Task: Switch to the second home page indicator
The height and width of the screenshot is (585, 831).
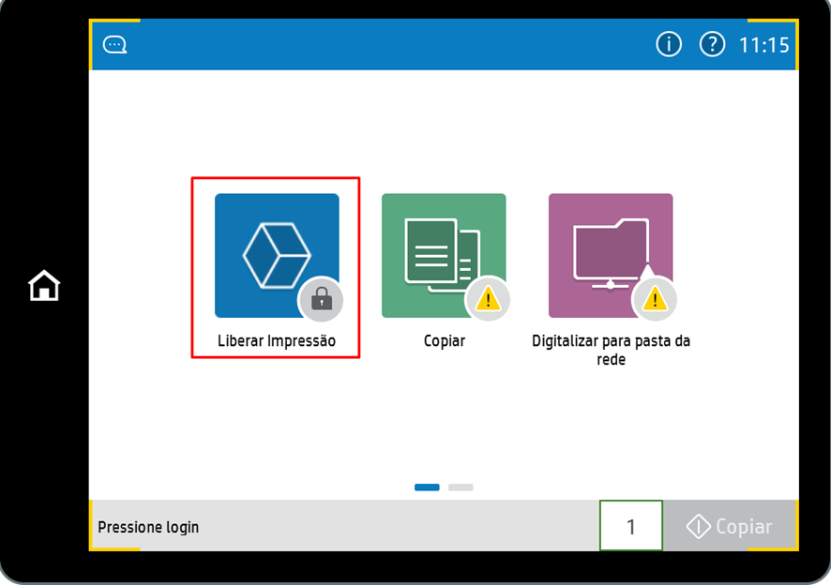Action: pyautogui.click(x=461, y=487)
